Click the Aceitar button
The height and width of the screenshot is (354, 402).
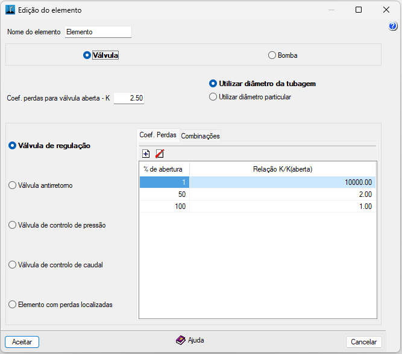pos(22,342)
